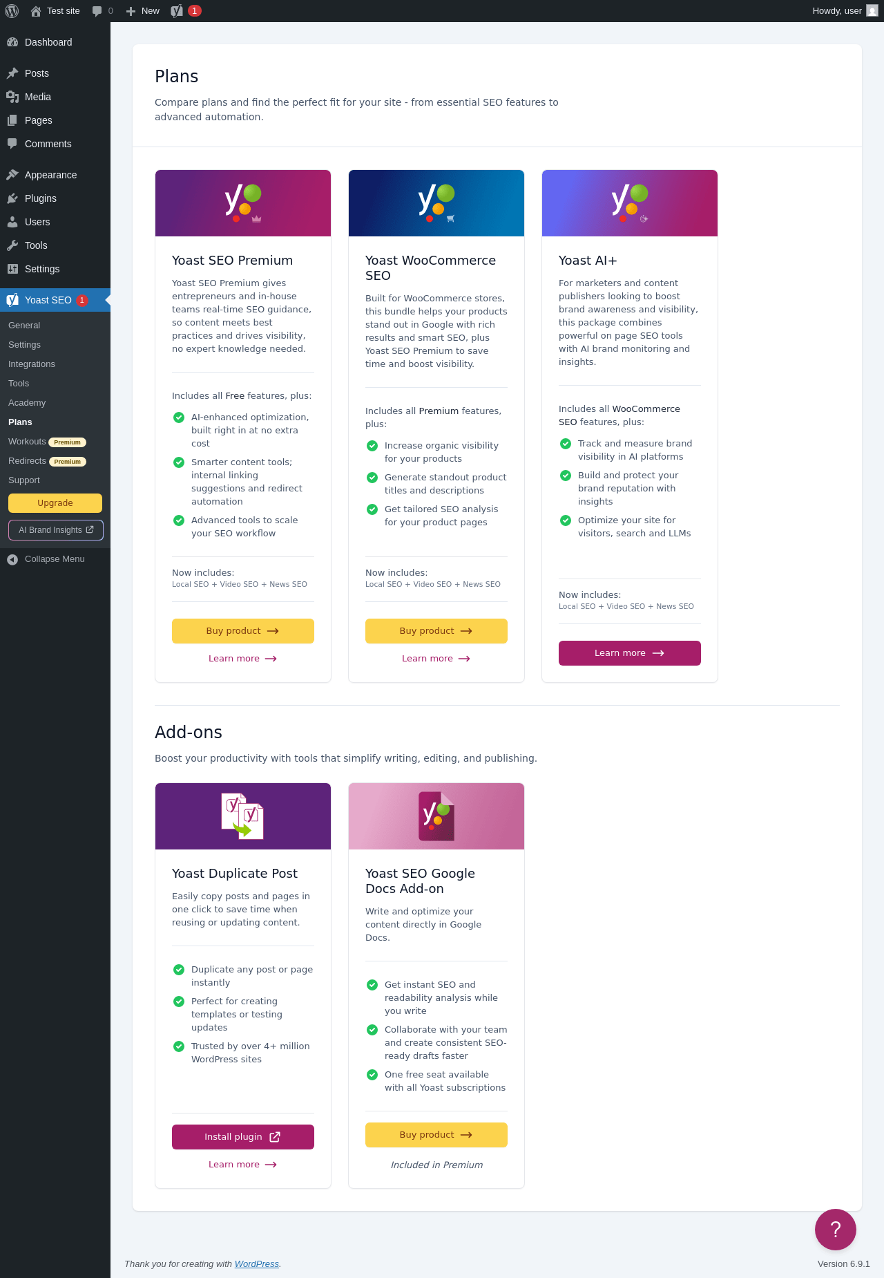Open Redirects premium submenu item

click(x=47, y=461)
